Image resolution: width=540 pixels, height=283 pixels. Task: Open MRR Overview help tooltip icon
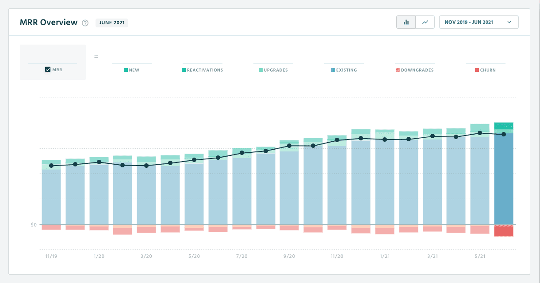pyautogui.click(x=85, y=23)
